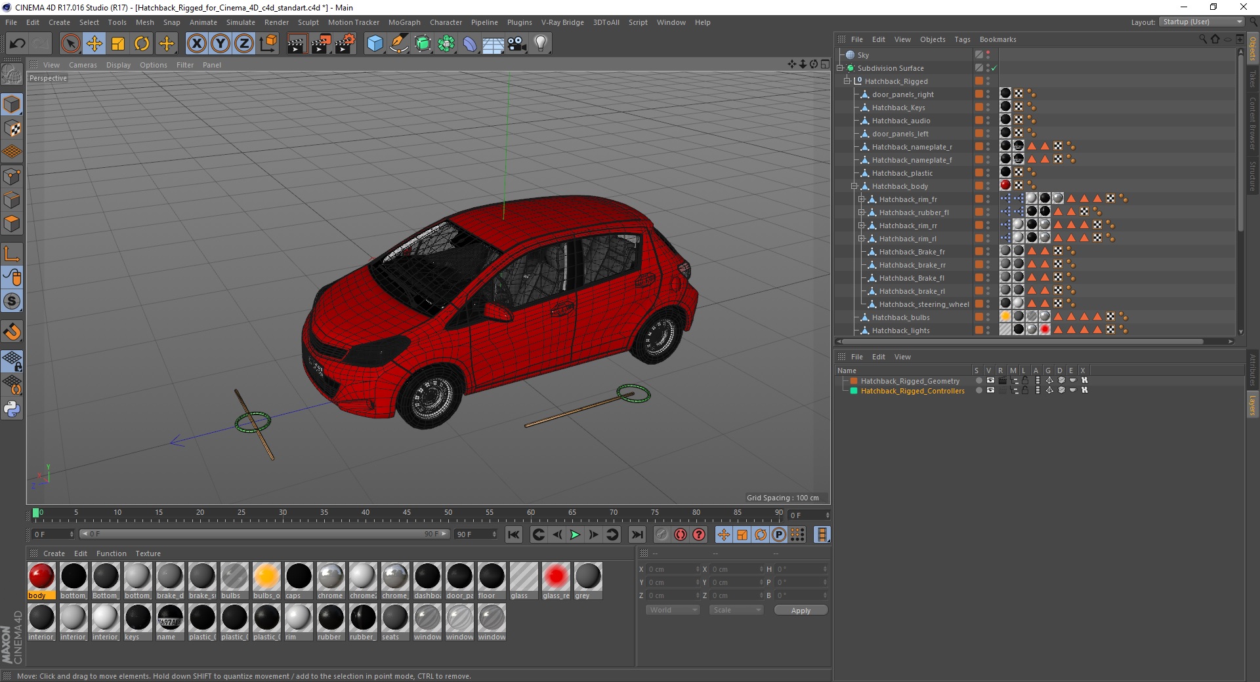Add a camera object

pos(517,43)
